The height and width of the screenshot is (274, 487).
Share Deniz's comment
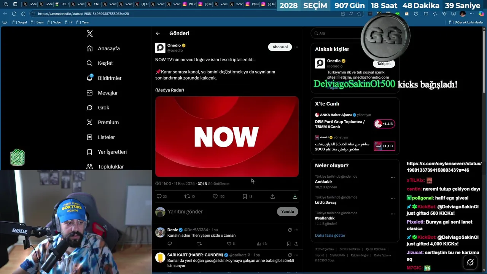[296, 244]
